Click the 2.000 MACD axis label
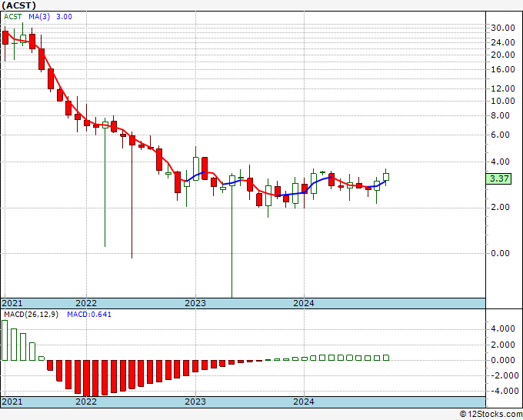Viewport: 523px width, 420px height. tap(503, 345)
